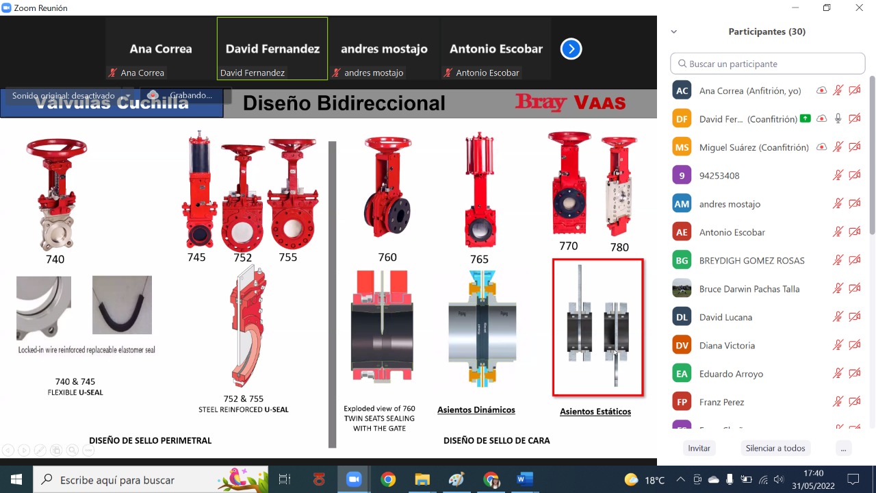
Task: Select Antonio Escobar's video tile
Action: click(x=495, y=49)
